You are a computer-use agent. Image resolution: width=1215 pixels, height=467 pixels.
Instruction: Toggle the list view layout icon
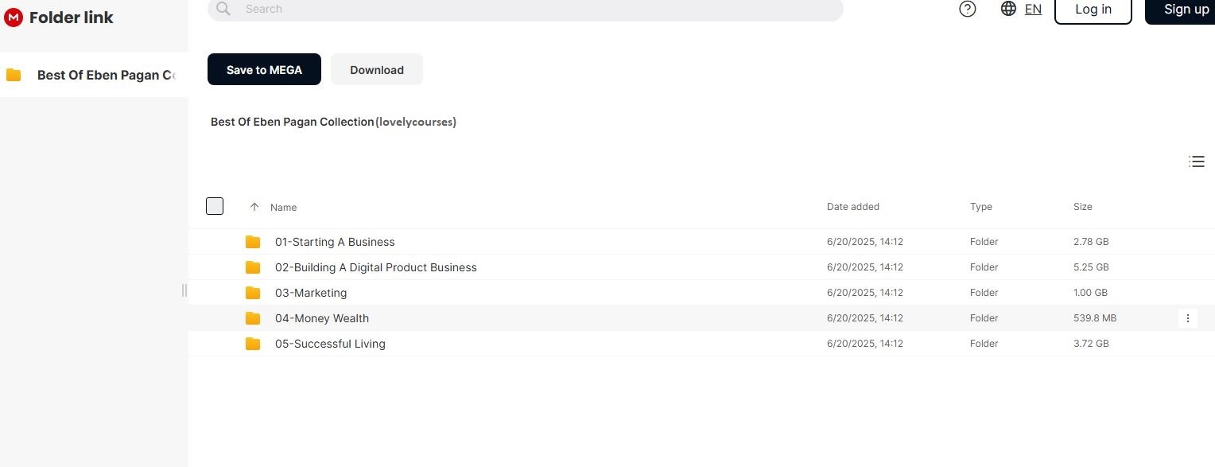coord(1196,162)
